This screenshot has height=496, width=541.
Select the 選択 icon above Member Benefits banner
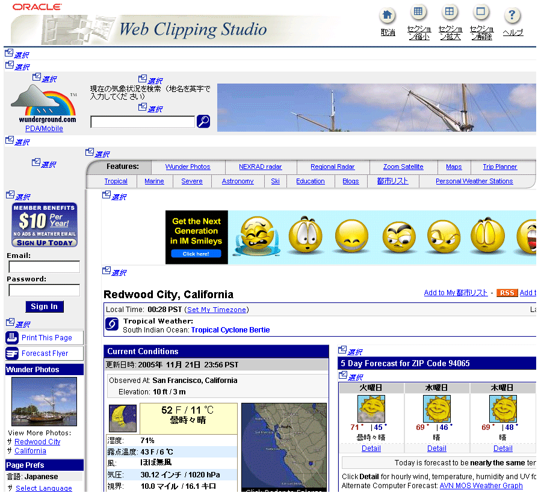coord(18,196)
